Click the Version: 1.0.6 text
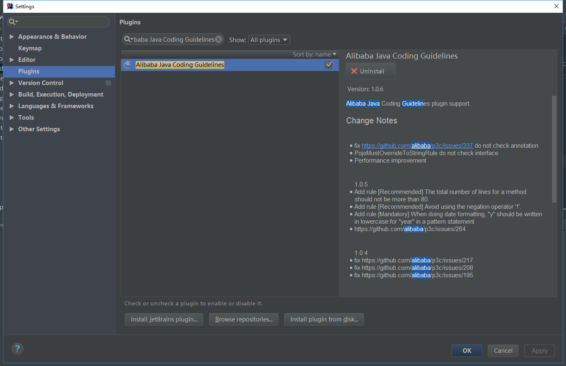 click(x=365, y=89)
